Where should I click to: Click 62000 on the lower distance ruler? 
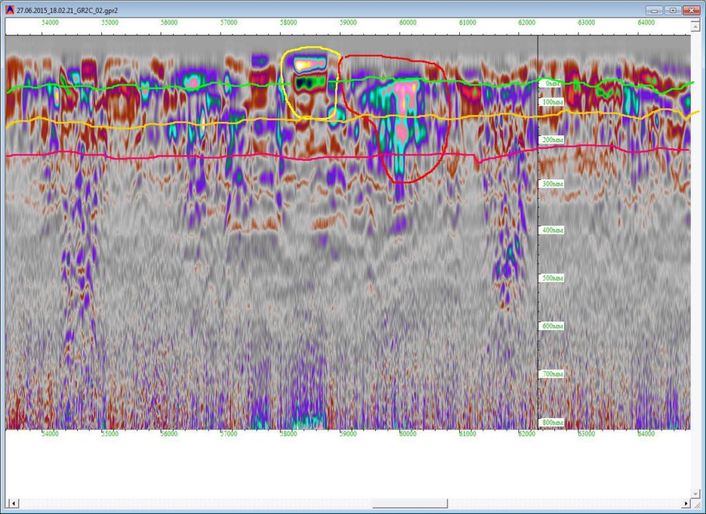(x=527, y=434)
